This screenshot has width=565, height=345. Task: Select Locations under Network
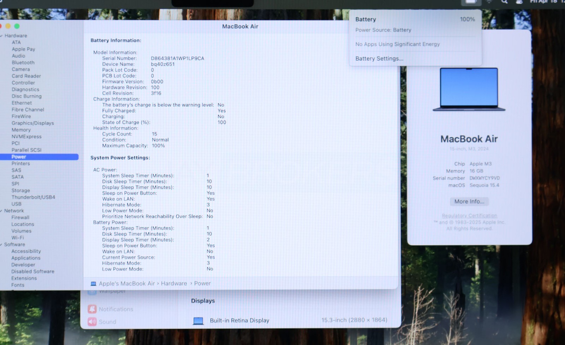(23, 224)
